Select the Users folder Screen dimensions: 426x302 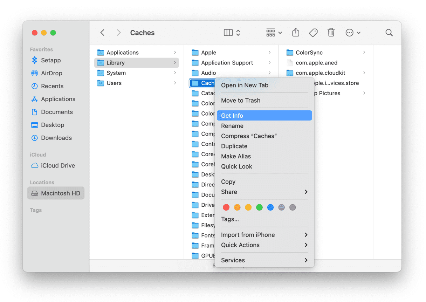tap(114, 83)
